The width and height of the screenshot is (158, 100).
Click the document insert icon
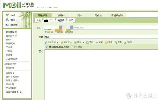click(x=87, y=43)
